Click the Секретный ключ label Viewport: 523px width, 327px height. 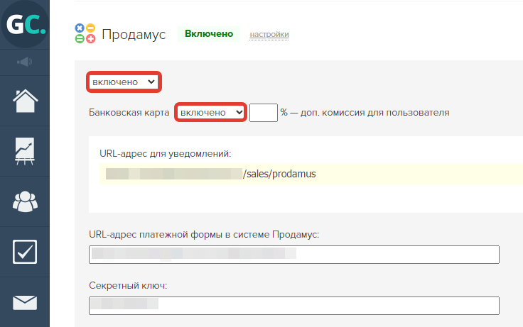[128, 285]
